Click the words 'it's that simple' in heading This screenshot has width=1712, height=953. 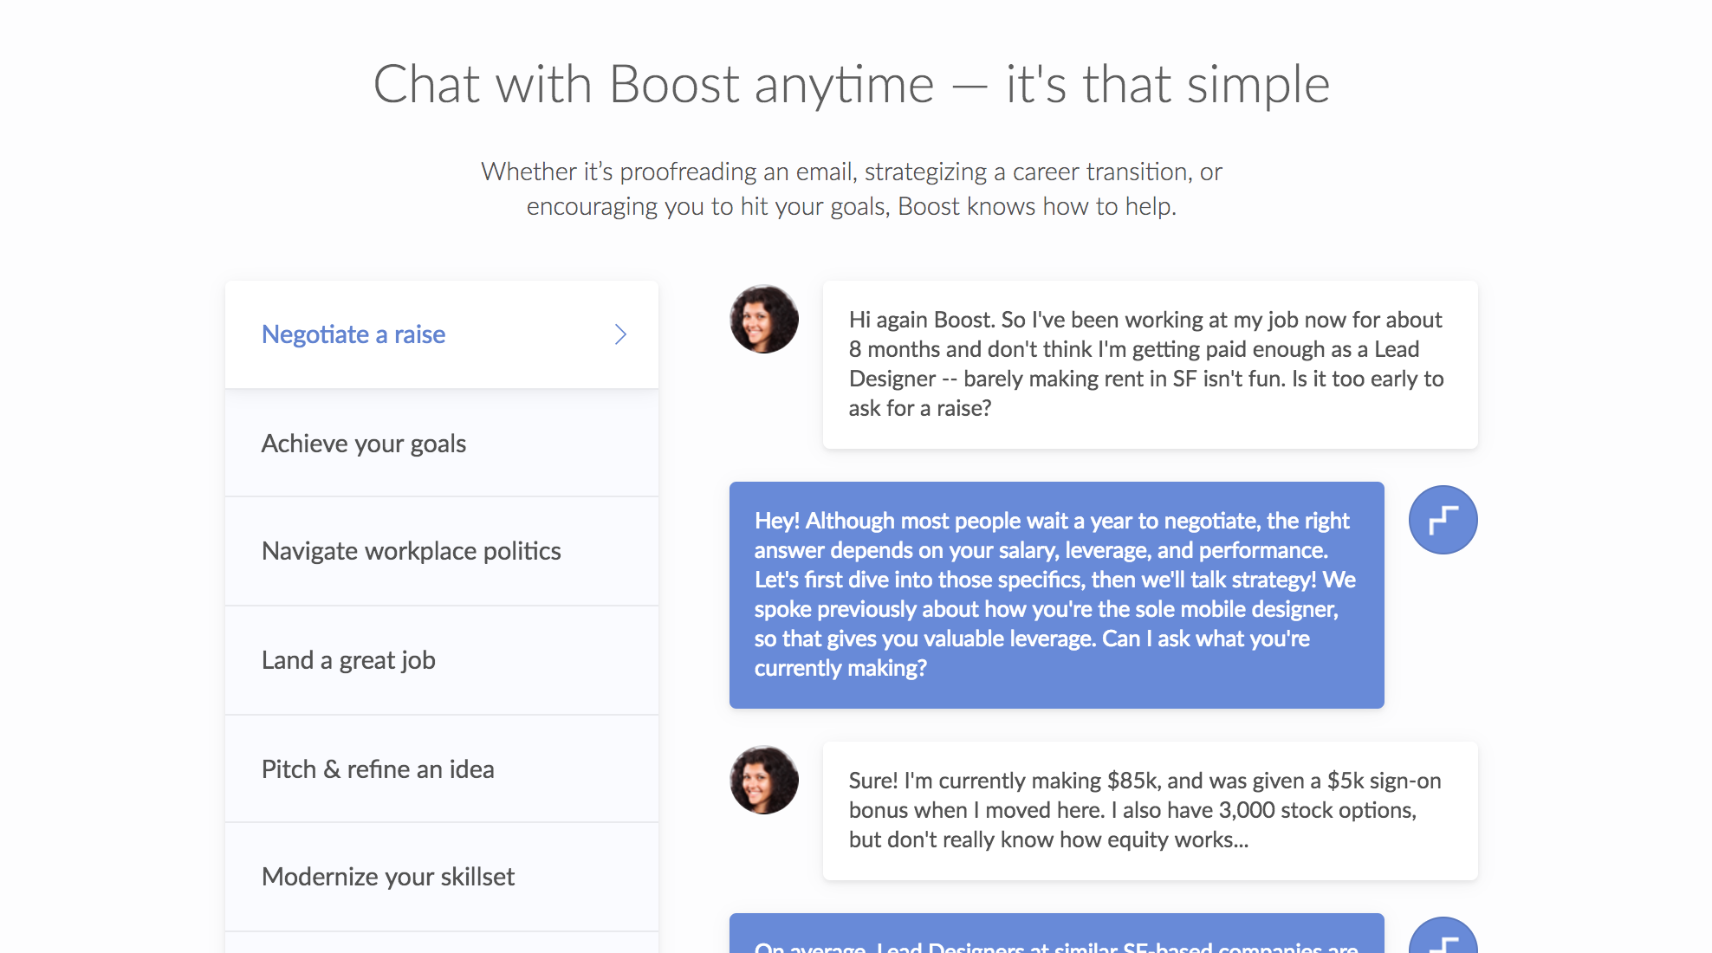point(1167,85)
